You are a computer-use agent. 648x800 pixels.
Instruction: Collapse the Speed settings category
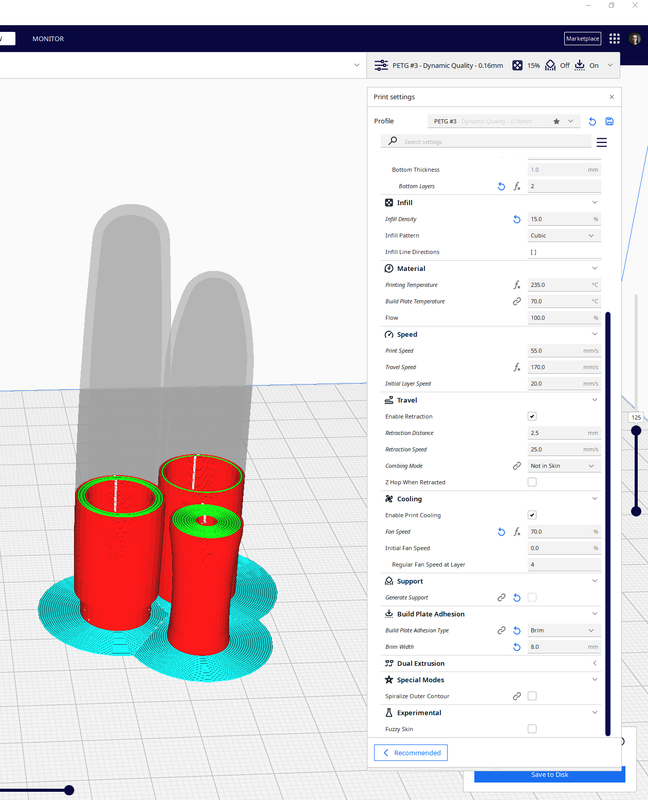point(595,334)
